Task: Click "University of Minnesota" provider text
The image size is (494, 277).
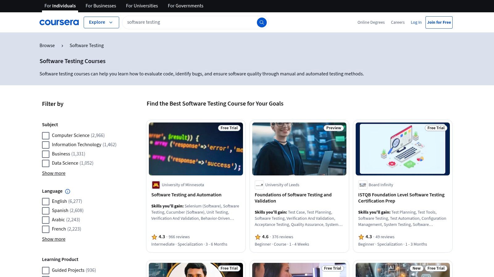Action: 183,185
